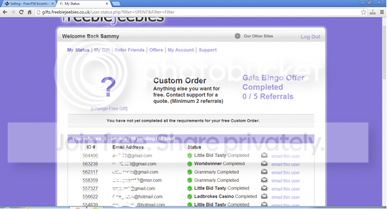Click the Status column header
This screenshot has height=209, width=387.
click(194, 147)
